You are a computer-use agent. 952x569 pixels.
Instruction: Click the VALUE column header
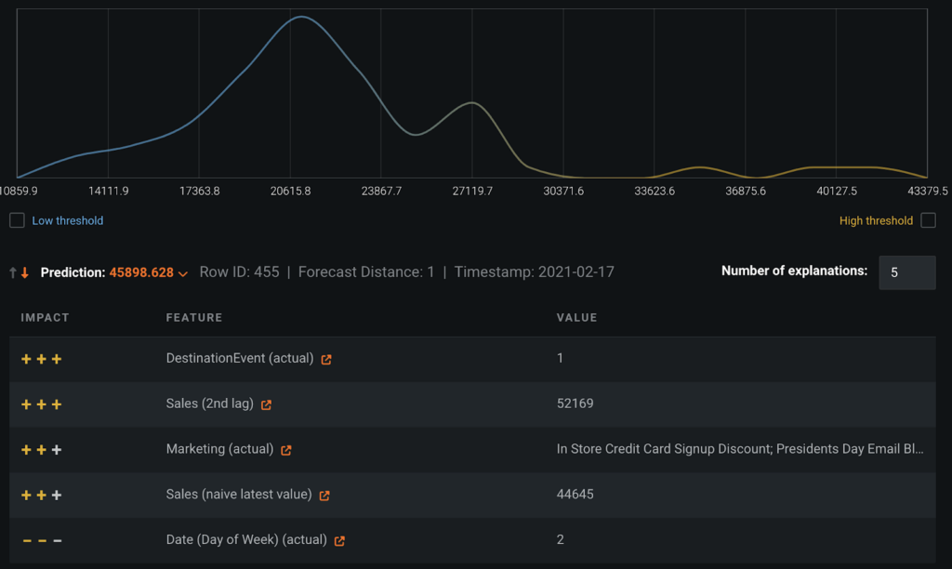click(x=577, y=317)
